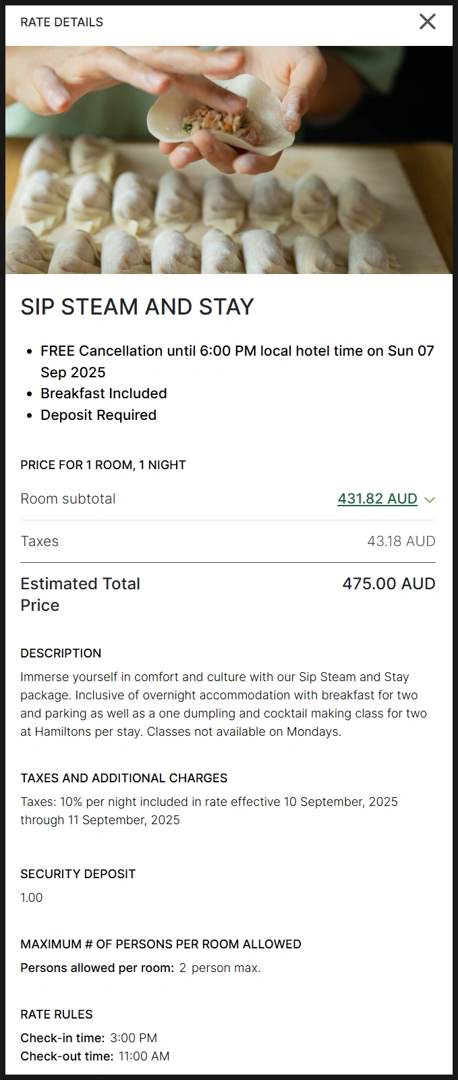The height and width of the screenshot is (1080, 458).
Task: Click the Taxes row label
Action: pyautogui.click(x=39, y=541)
